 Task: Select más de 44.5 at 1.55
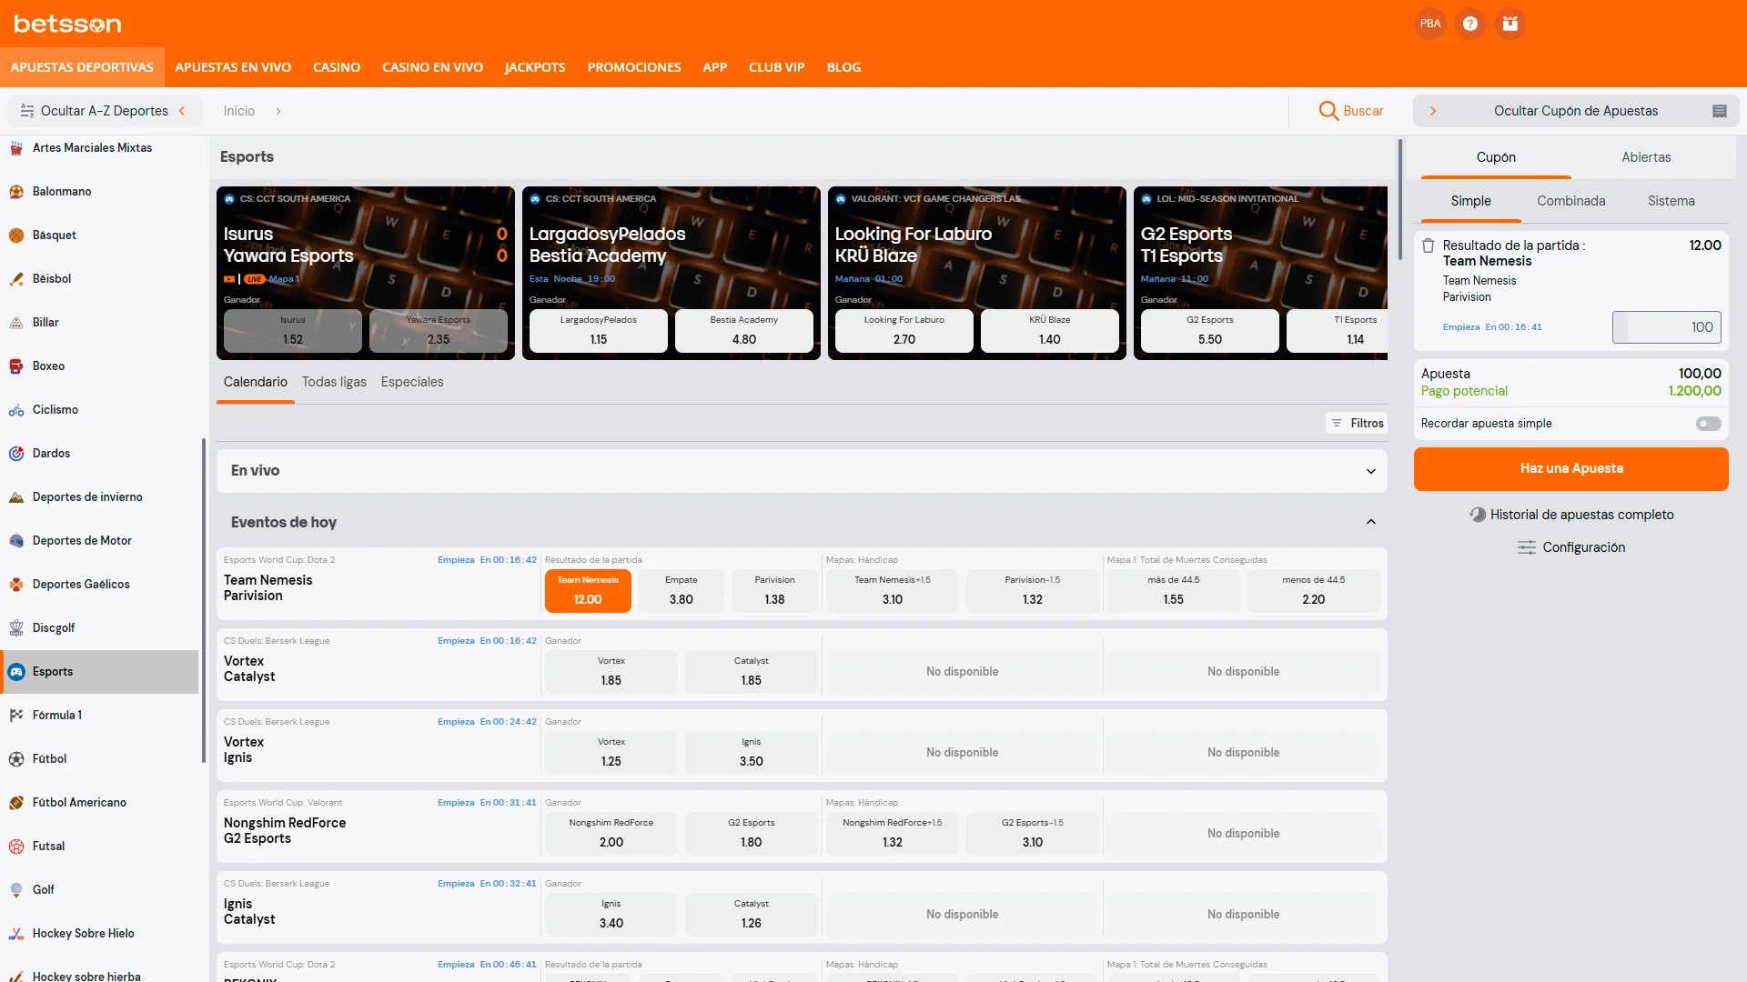(1173, 591)
